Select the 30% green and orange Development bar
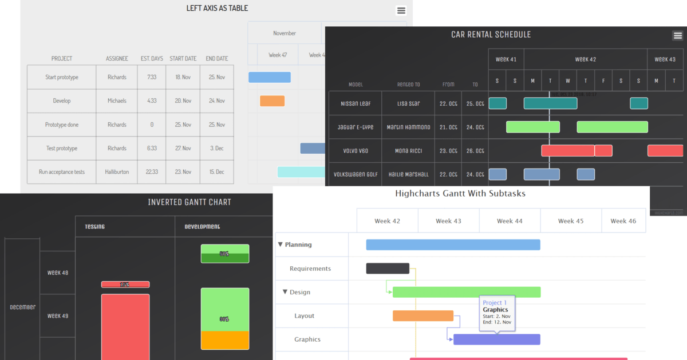Image resolution: width=687 pixels, height=360 pixels. coord(225,319)
